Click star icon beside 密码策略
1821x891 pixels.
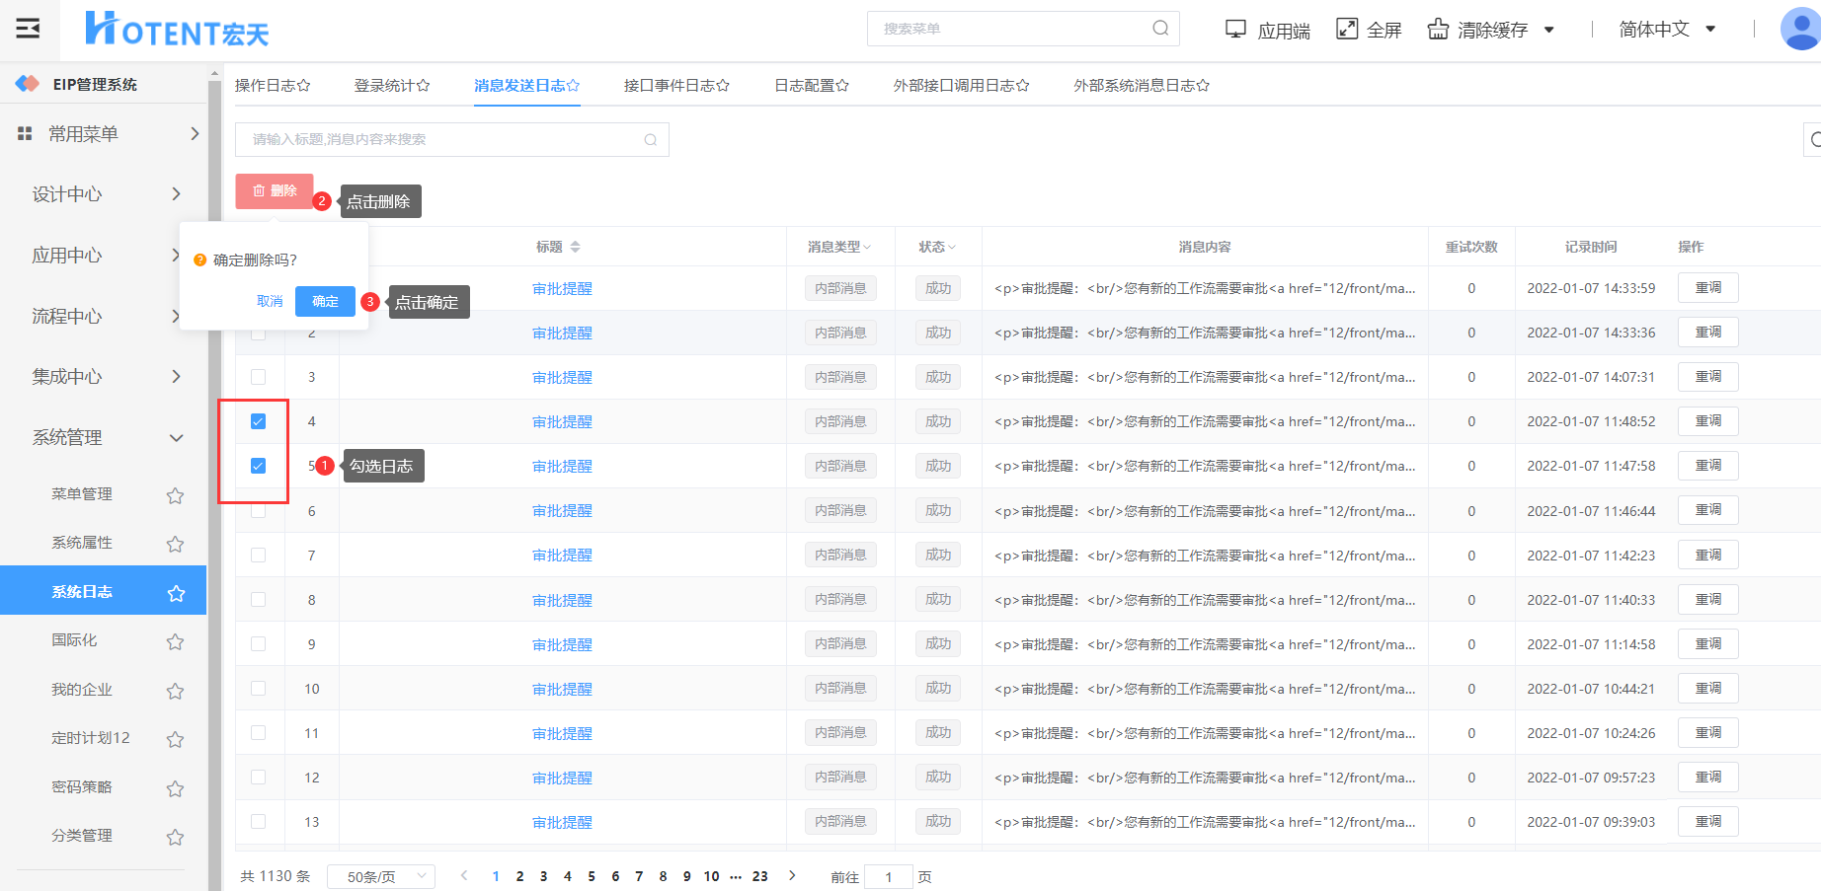pyautogui.click(x=175, y=788)
